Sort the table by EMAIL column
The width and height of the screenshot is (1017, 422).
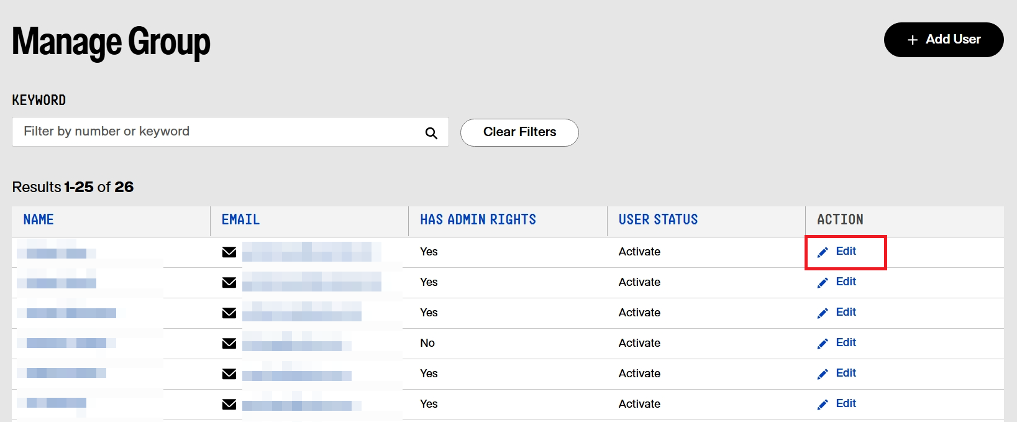[x=240, y=219]
